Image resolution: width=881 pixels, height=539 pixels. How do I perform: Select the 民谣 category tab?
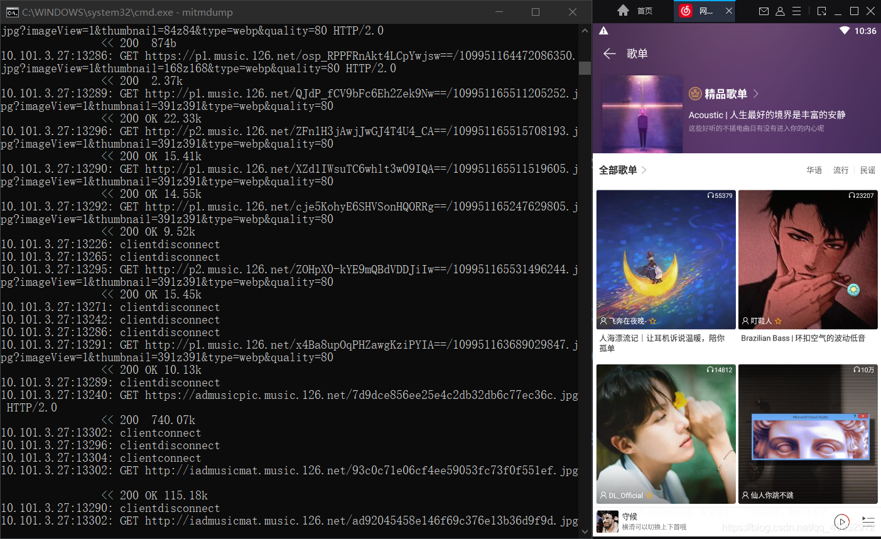coord(868,170)
